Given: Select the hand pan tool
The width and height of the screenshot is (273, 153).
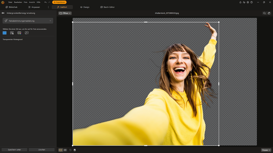Looking at the screenshot, I should (x=269, y=13).
